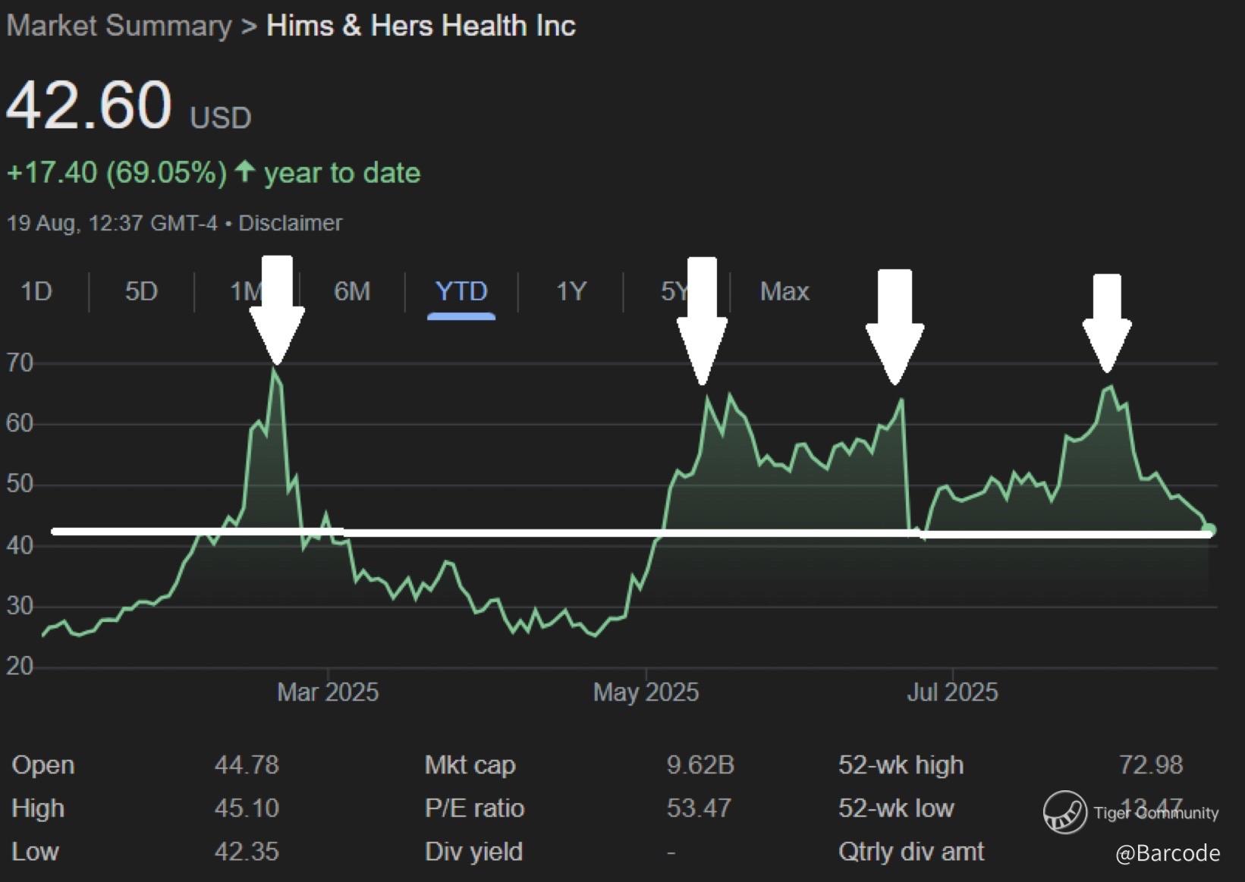
Task: Click the Hims & Hers Health Inc title
Action: tap(421, 26)
